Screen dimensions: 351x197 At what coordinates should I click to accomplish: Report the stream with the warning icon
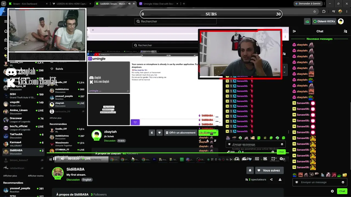click(x=280, y=179)
